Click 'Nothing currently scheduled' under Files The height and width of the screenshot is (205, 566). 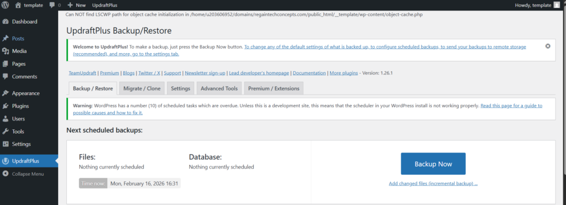pyautogui.click(x=112, y=167)
